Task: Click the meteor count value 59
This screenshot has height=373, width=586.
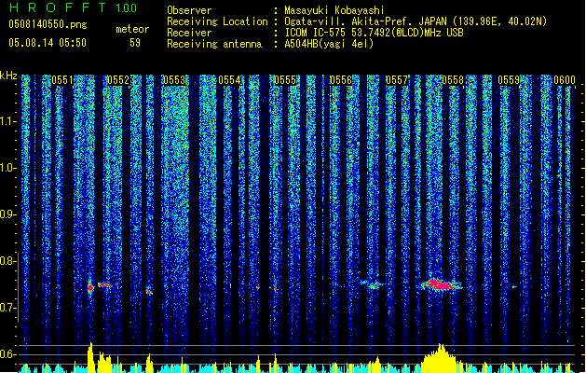Action: [x=135, y=43]
